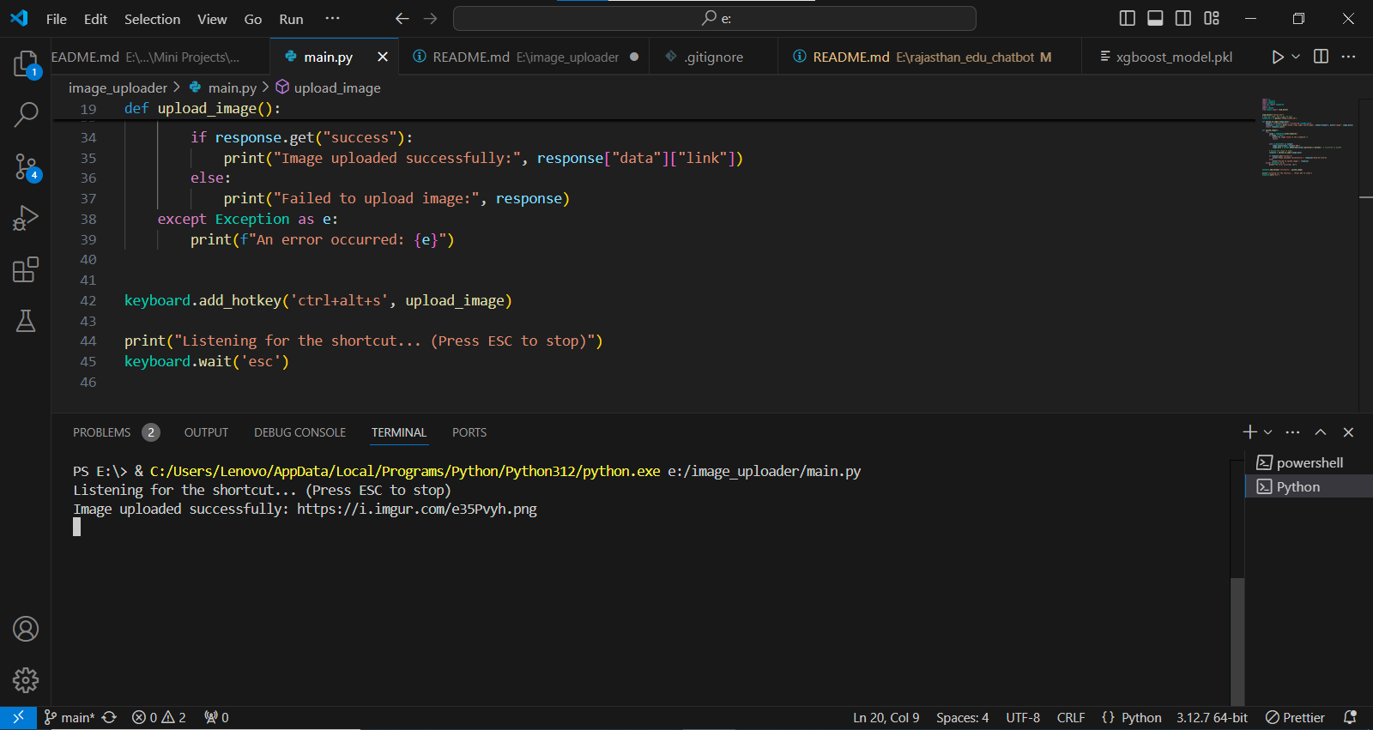Open the Go menu

[253, 19]
